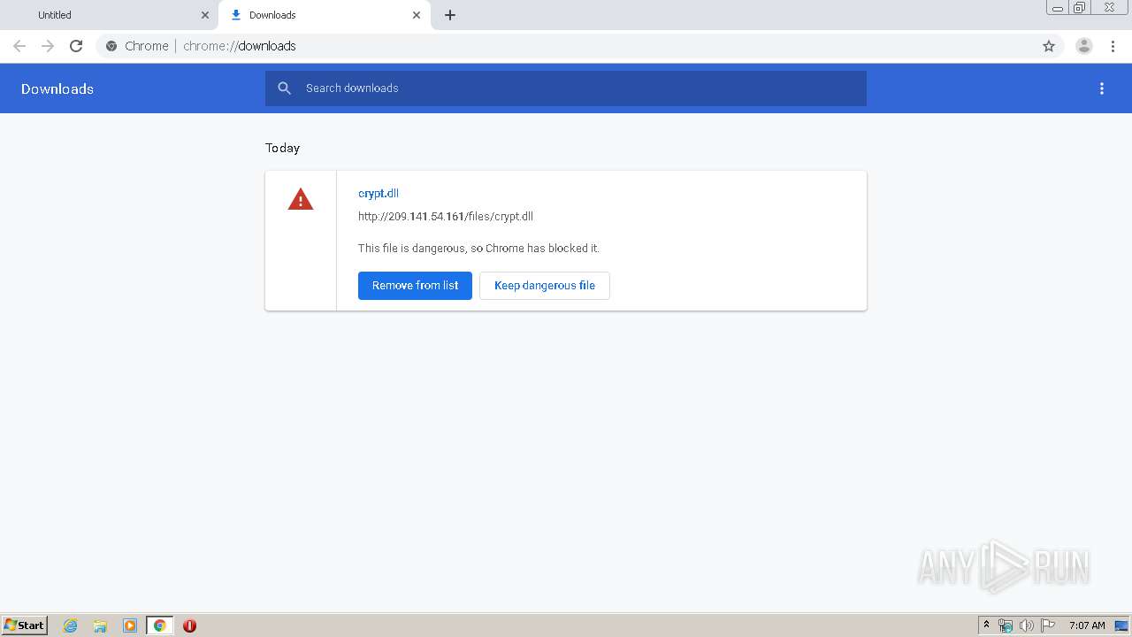This screenshot has height=637, width=1132.
Task: Click Remove from list button
Action: pyautogui.click(x=415, y=286)
